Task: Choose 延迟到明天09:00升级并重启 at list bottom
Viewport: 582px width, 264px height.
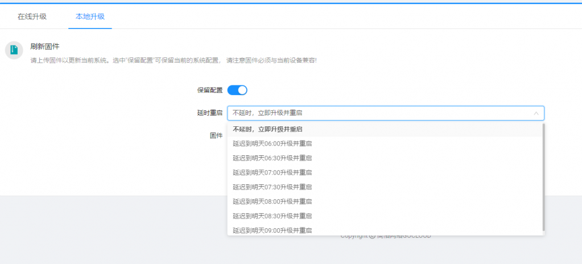Action: point(272,230)
